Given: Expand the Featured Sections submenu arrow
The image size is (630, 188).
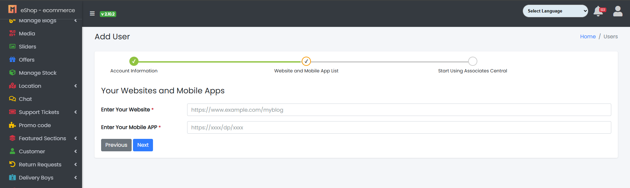Looking at the screenshot, I should pyautogui.click(x=76, y=138).
